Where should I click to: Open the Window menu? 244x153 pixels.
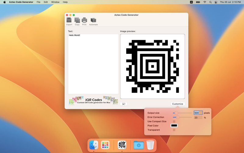click(55, 2)
